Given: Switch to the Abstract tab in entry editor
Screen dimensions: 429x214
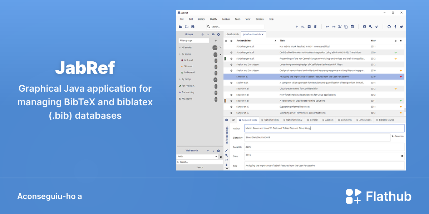Looking at the screenshot, I should 328,120.
